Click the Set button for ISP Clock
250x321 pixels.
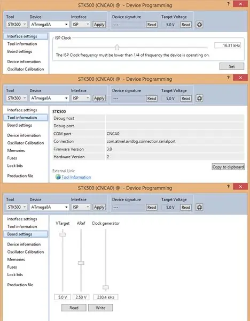232,66
